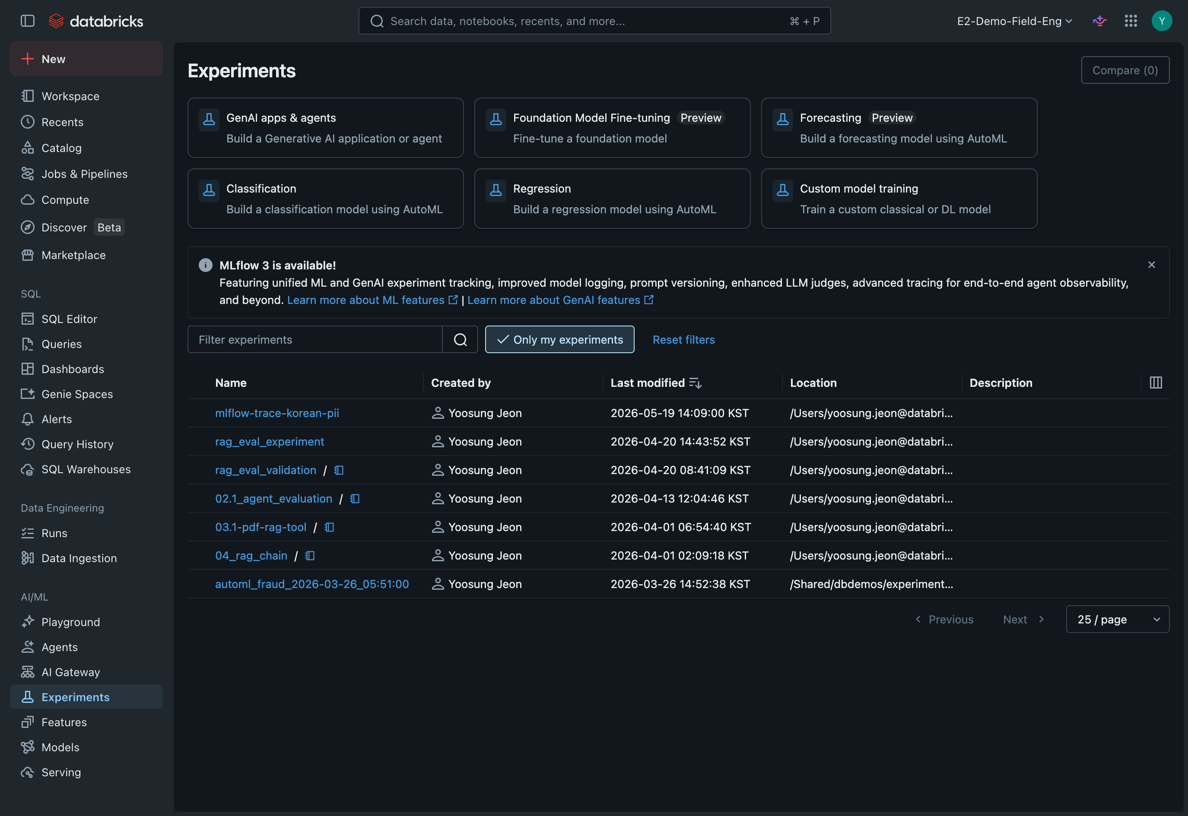Open Dashboards from the sidebar
This screenshot has width=1188, height=816.
[x=86, y=369]
